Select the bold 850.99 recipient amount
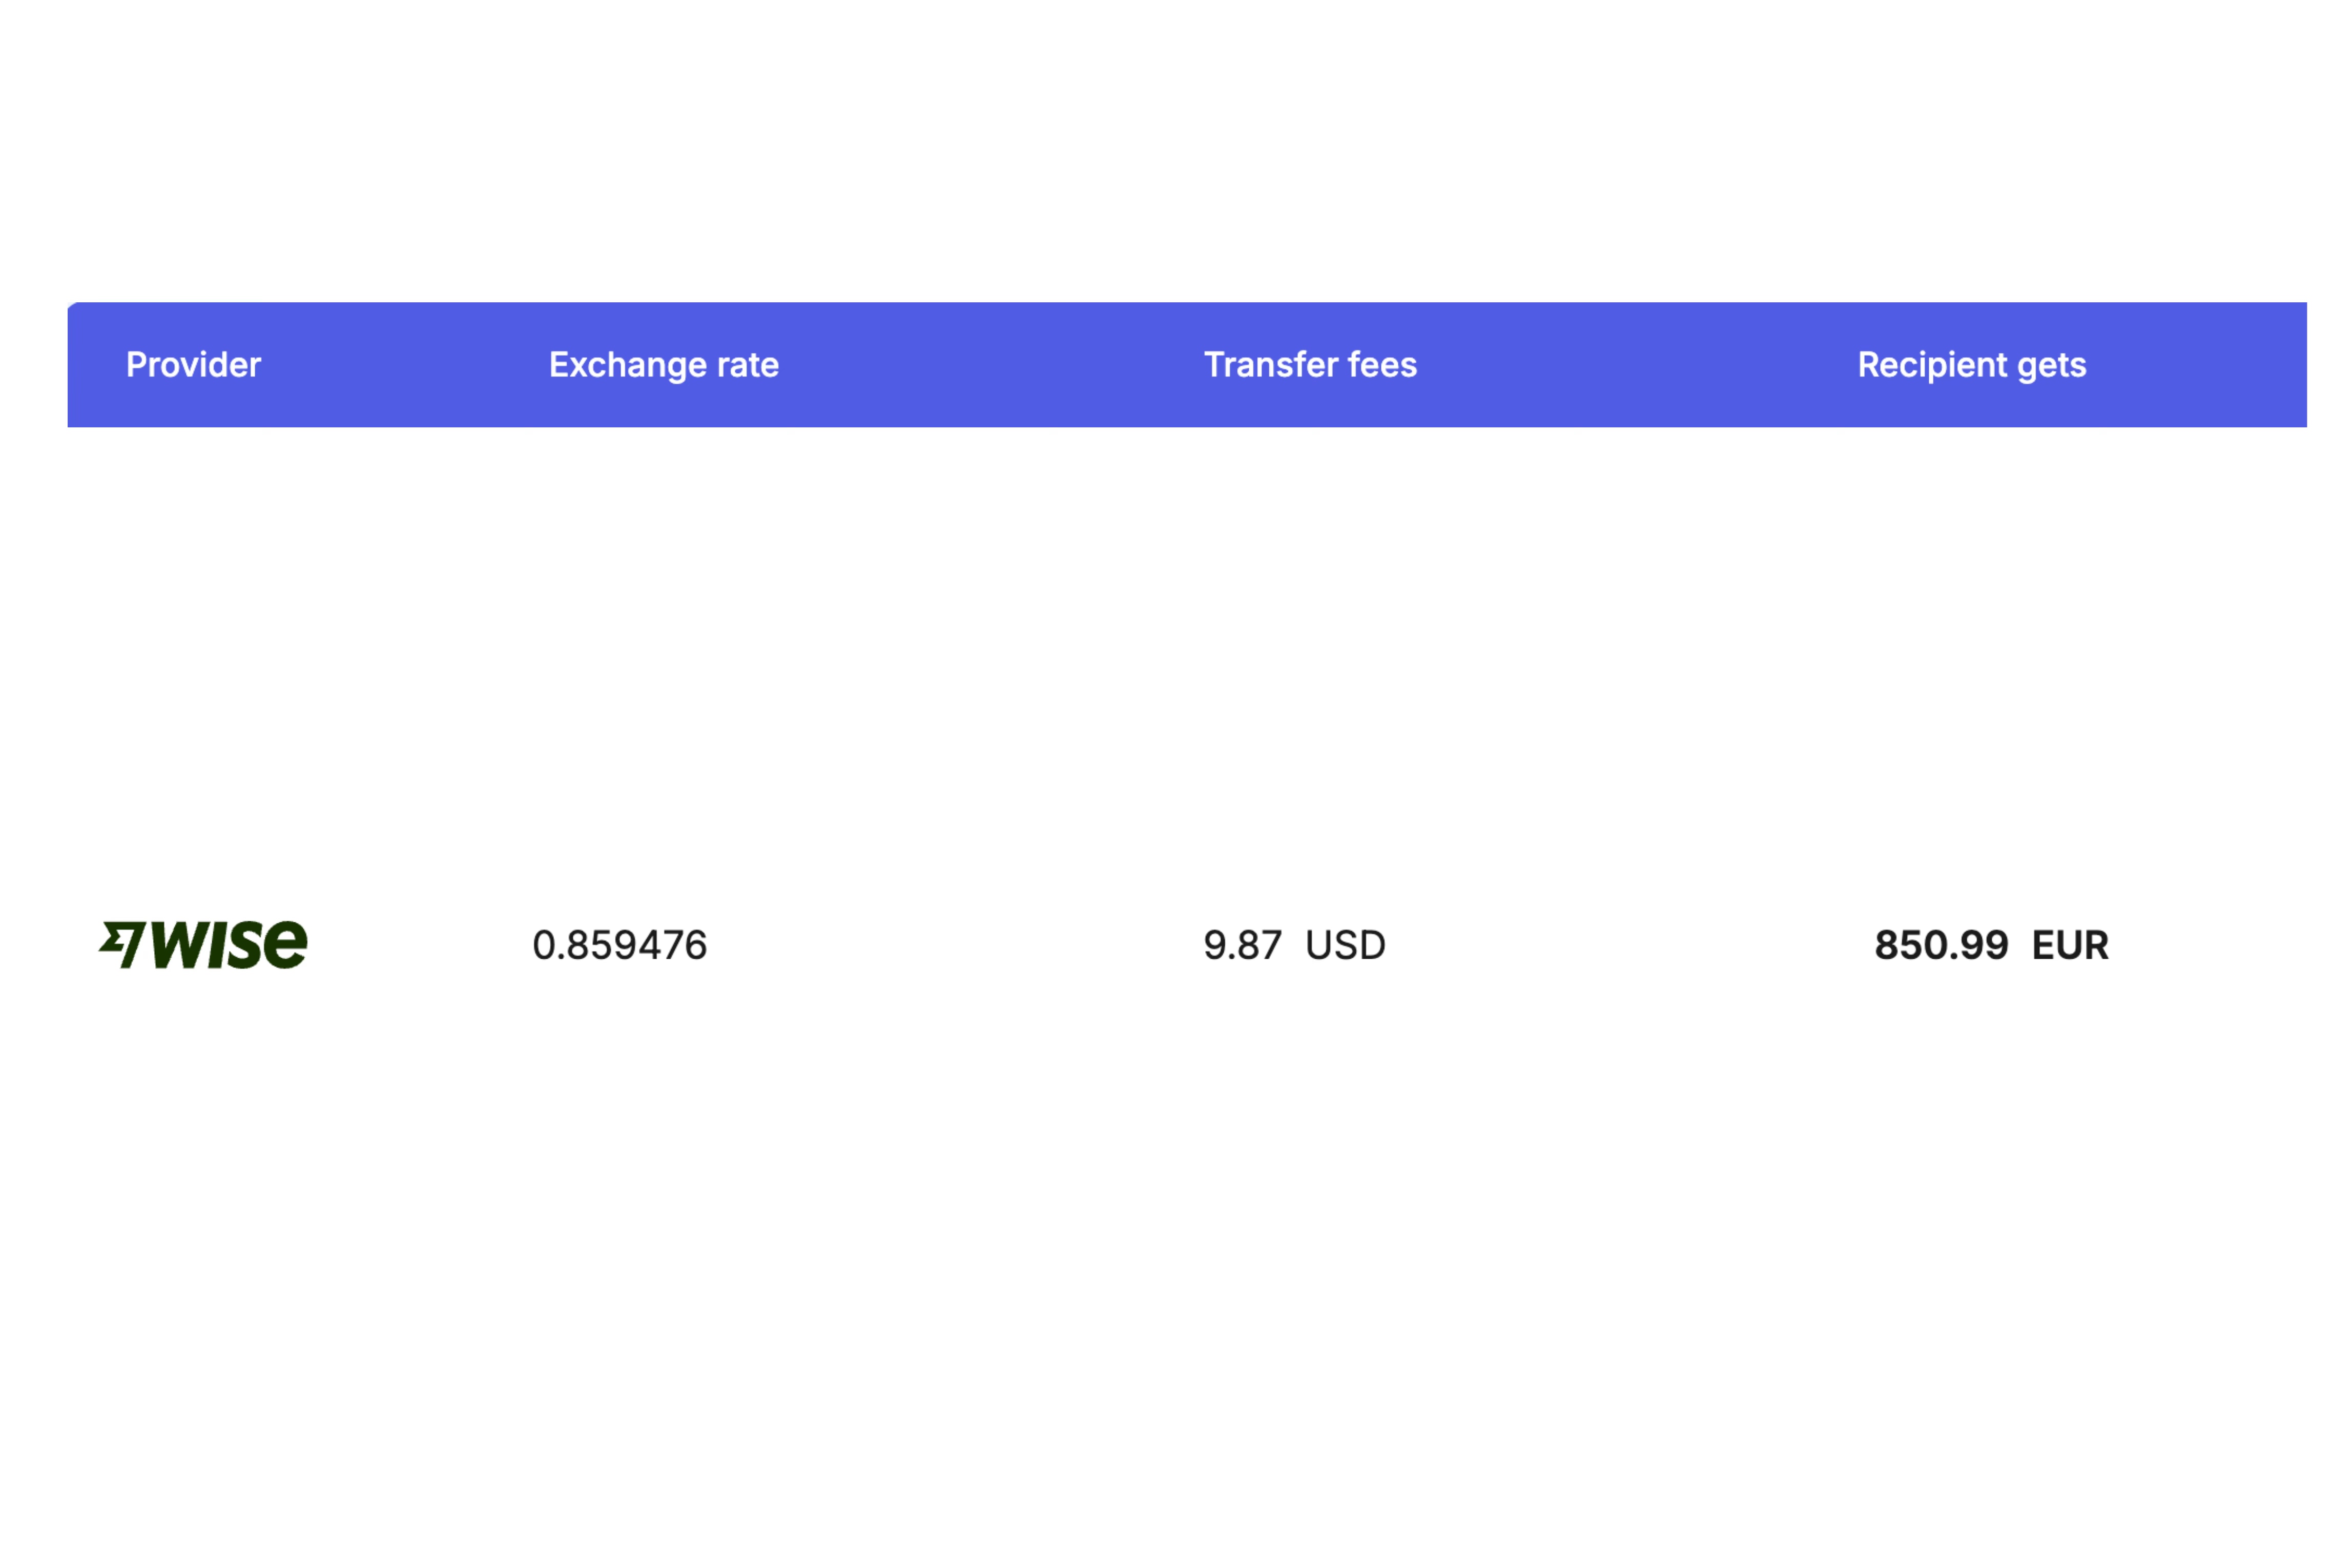The image size is (2352, 1568). tap(1941, 945)
